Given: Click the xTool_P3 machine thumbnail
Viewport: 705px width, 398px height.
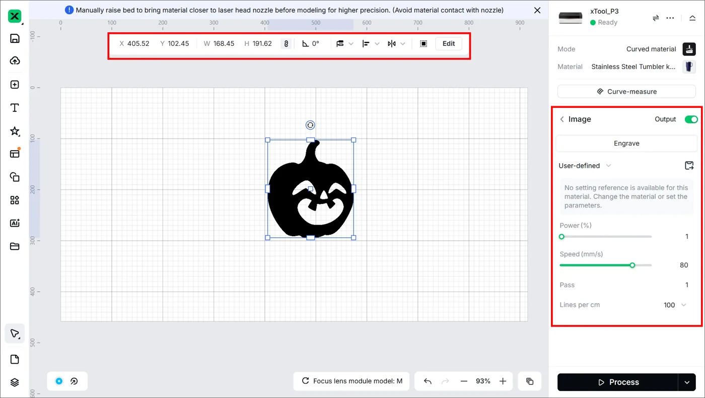Looking at the screenshot, I should 571,18.
